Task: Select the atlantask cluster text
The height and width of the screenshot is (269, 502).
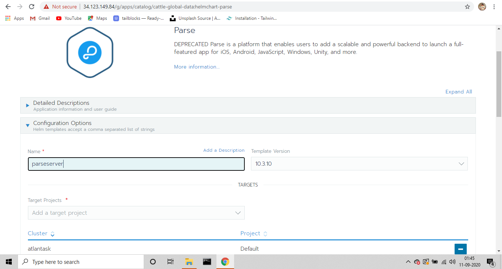Action: click(39, 248)
